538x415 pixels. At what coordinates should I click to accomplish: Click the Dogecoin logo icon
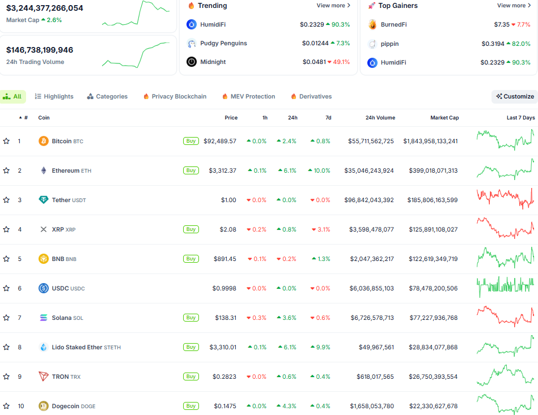point(44,406)
